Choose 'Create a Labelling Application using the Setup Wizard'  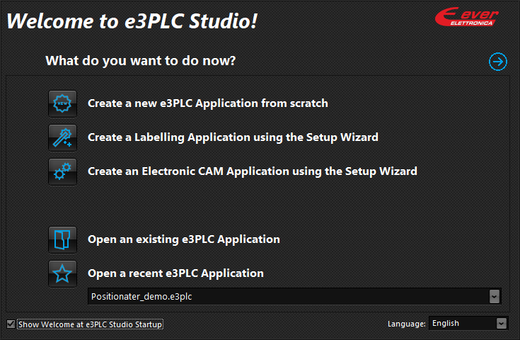[233, 137]
